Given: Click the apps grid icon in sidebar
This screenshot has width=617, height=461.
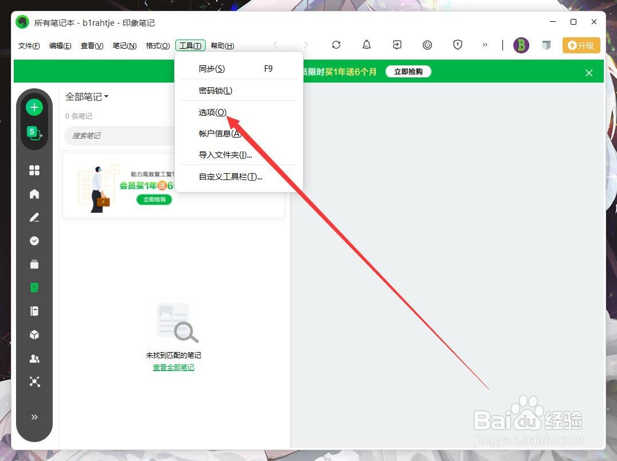Looking at the screenshot, I should [x=34, y=170].
